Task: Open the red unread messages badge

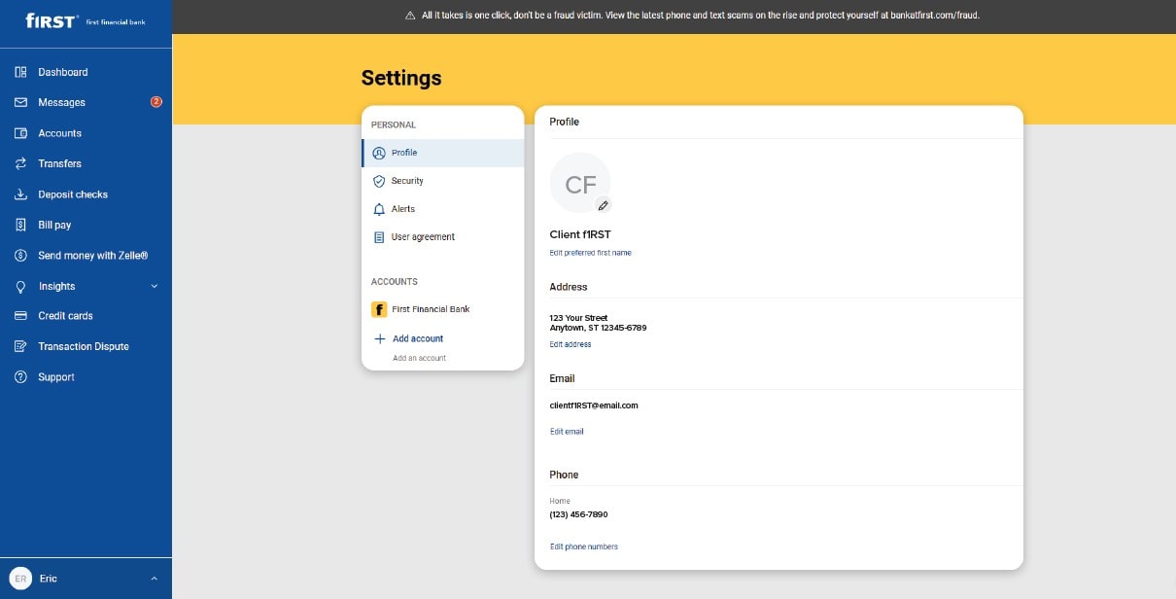Action: (x=156, y=102)
